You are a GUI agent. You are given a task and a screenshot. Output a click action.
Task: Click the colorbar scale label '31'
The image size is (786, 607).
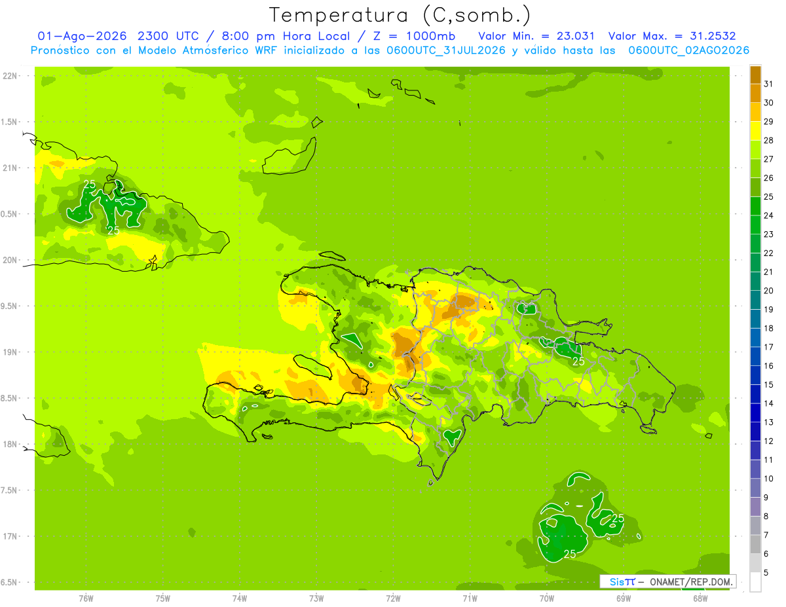769,84
